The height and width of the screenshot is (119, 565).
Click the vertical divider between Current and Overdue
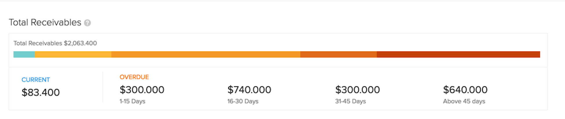(x=103, y=87)
